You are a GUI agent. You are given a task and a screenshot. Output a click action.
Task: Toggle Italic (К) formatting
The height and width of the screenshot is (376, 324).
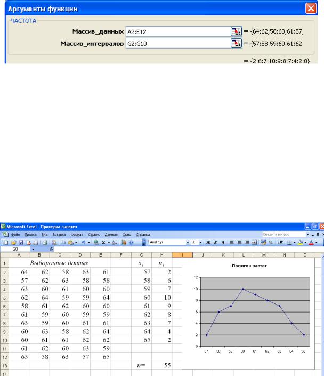point(215,242)
